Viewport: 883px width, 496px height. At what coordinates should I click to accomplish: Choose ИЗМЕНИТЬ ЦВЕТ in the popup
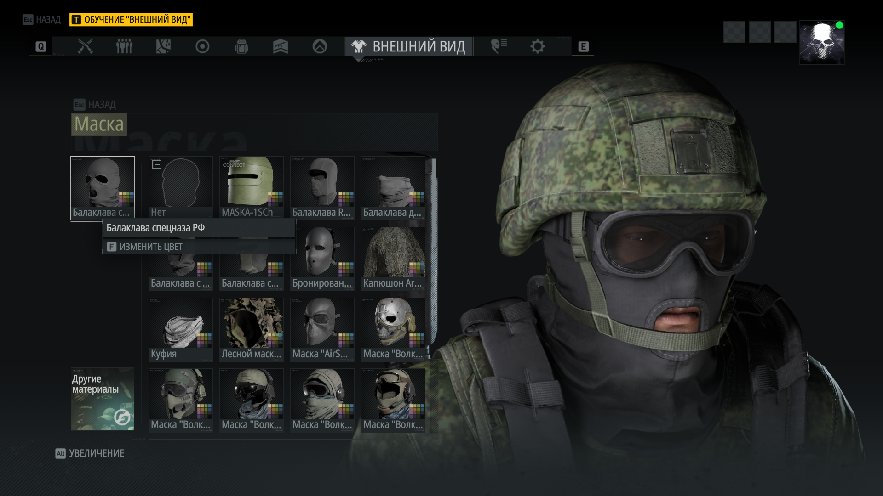click(x=151, y=247)
